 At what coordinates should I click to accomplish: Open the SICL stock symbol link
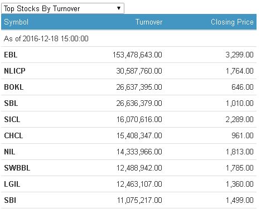click(x=12, y=119)
